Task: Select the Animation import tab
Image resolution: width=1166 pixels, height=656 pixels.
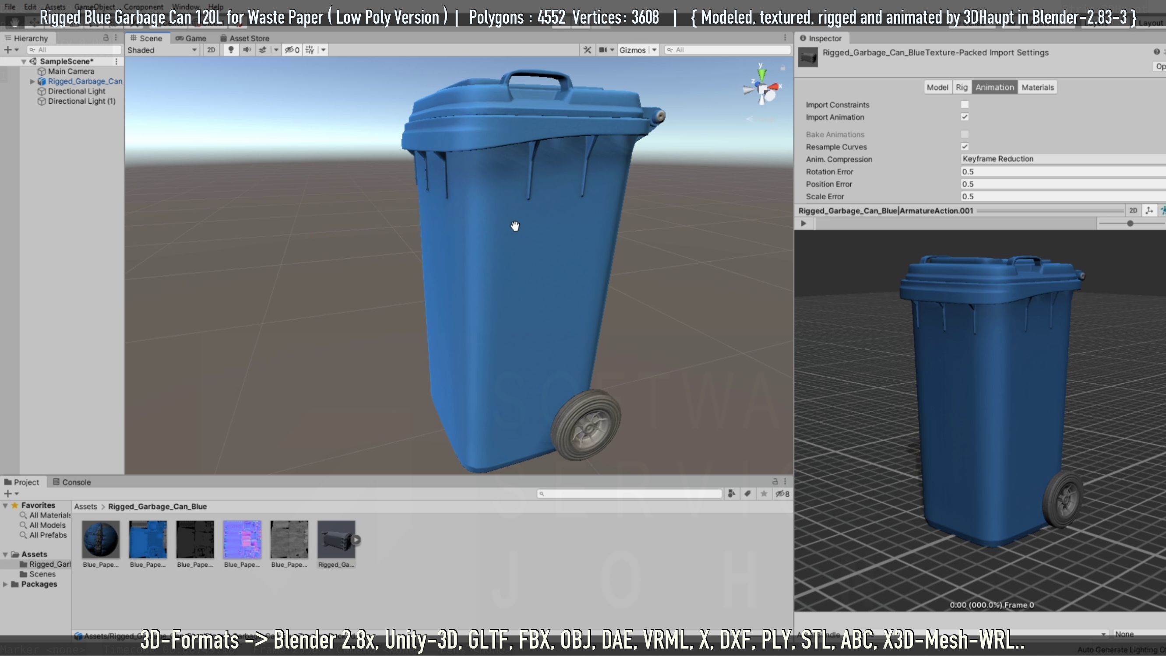Action: (994, 88)
